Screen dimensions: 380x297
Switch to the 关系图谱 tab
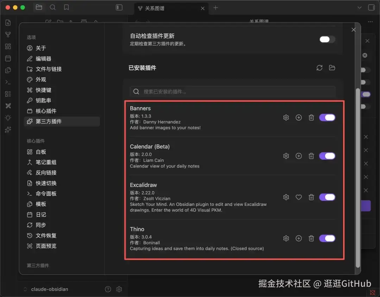171,8
